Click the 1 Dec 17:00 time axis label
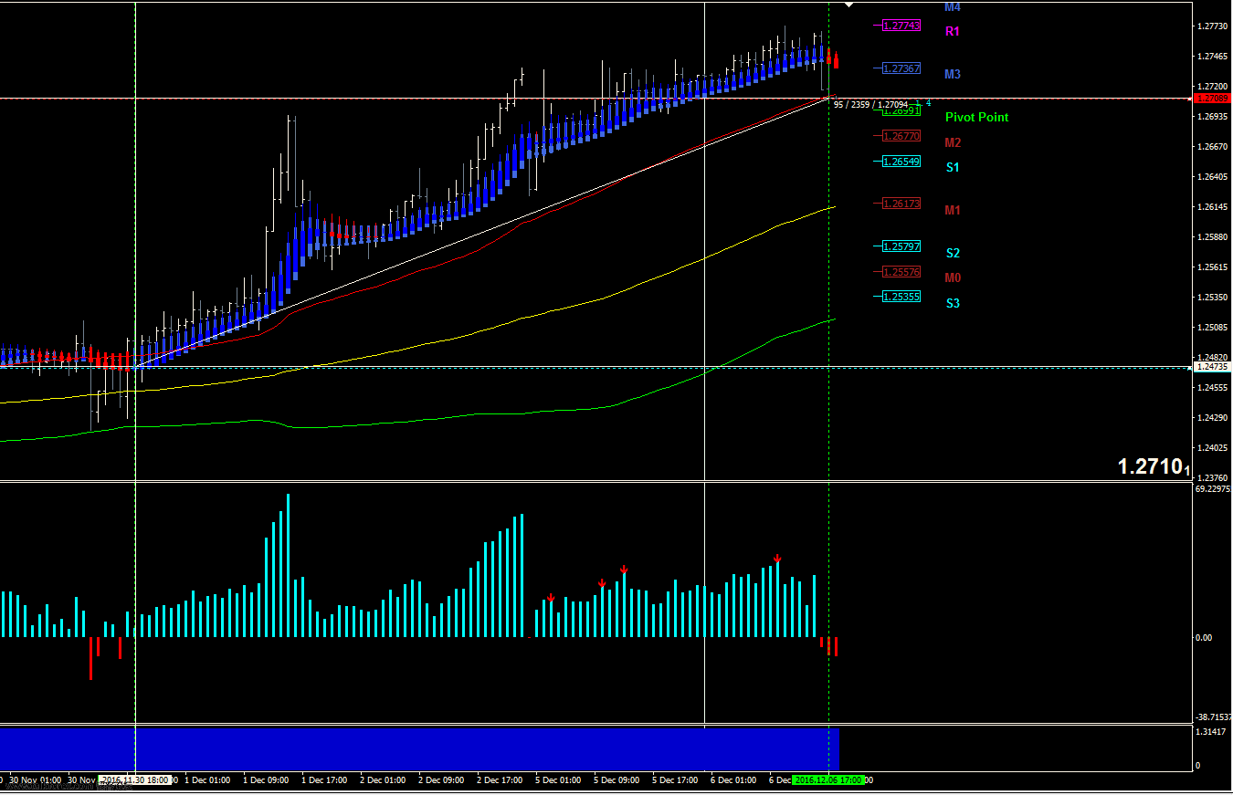Image resolution: width=1233 pixels, height=795 pixels. tap(324, 780)
